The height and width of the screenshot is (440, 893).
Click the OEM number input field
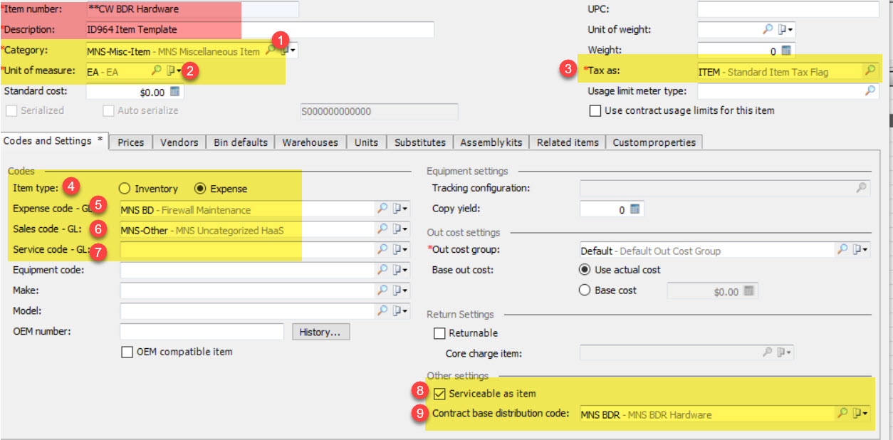pyautogui.click(x=202, y=332)
